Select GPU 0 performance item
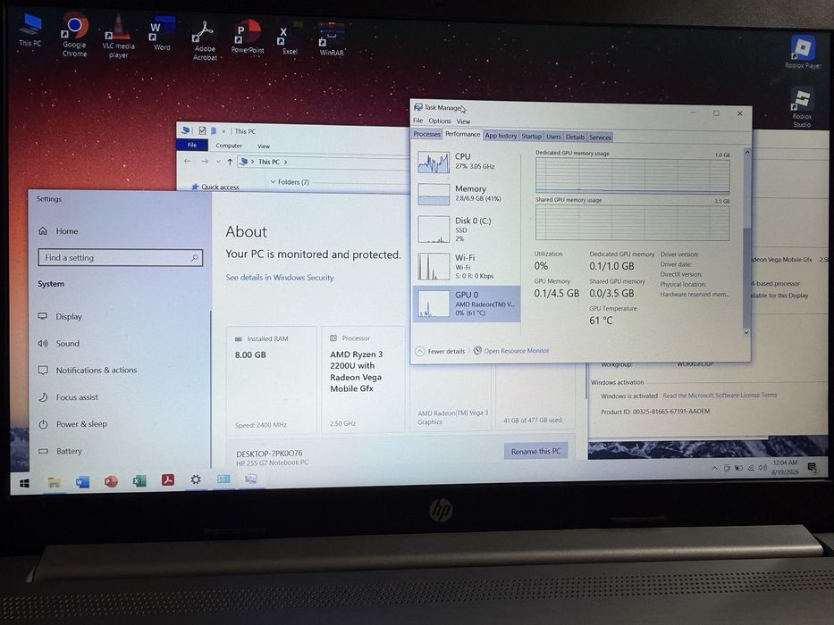 point(467,304)
